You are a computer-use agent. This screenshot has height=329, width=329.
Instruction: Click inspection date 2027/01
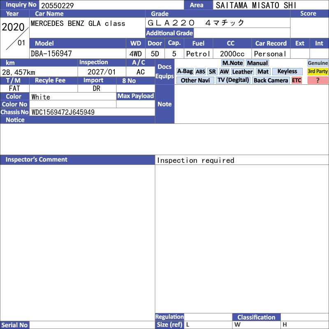pos(102,72)
